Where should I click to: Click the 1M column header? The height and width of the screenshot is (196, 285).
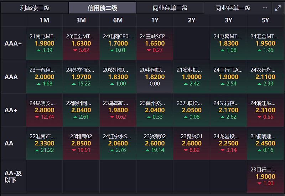[44, 20]
